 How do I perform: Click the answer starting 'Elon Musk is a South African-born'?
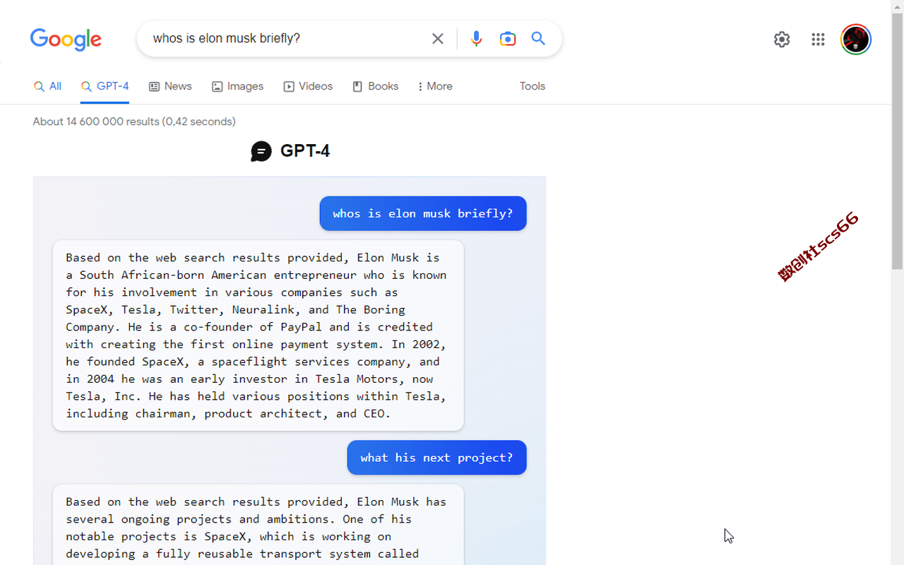pos(258,335)
